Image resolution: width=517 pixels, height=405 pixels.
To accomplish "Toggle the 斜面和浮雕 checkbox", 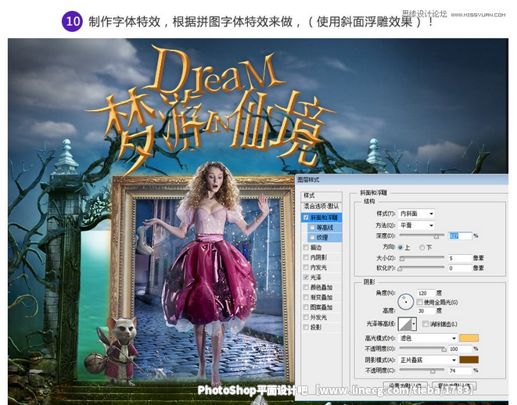I will coord(306,217).
